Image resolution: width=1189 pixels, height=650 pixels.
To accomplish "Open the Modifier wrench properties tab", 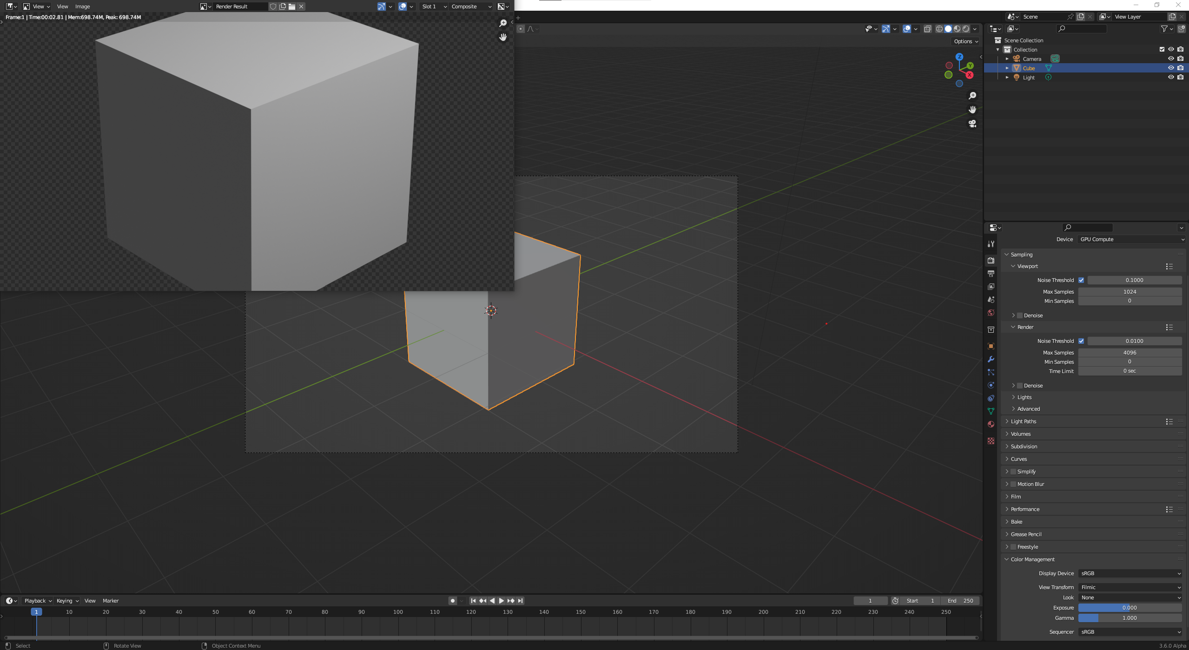I will (991, 359).
